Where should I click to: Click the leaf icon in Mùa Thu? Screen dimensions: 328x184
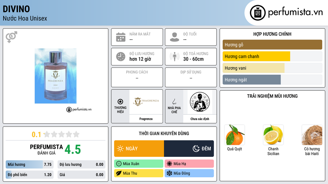[x=119, y=173]
